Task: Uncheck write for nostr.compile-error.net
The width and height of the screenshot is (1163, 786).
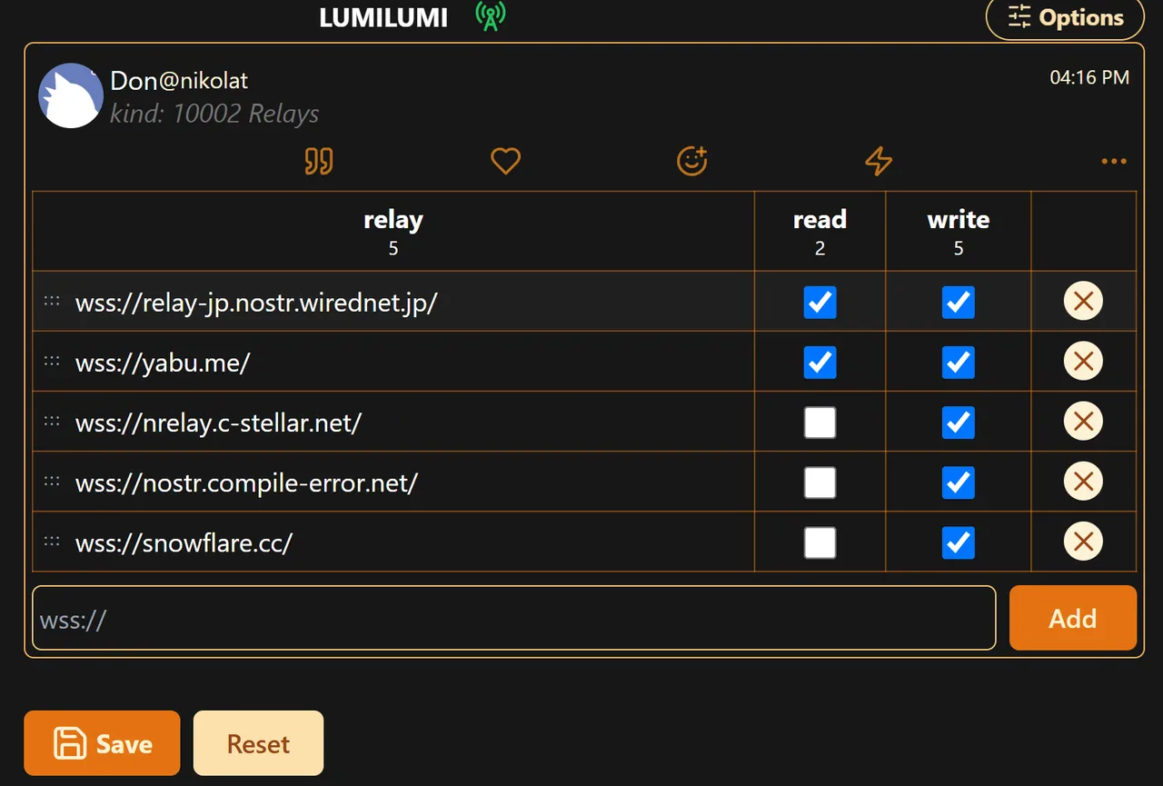Action: point(958,483)
